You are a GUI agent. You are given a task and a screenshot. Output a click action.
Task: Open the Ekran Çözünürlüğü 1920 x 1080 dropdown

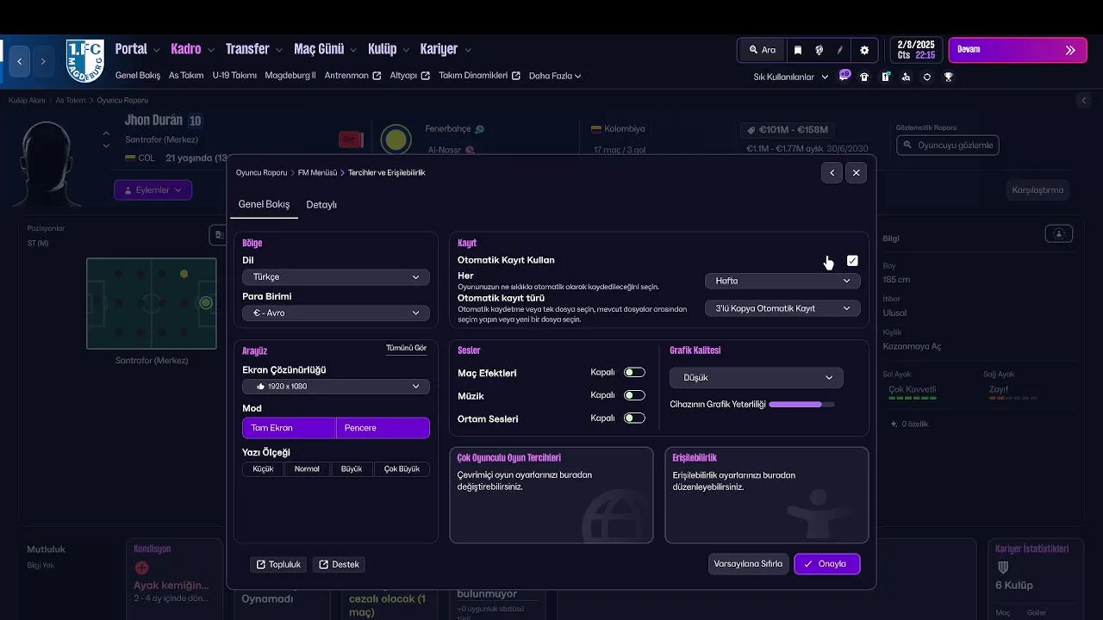pyautogui.click(x=336, y=387)
